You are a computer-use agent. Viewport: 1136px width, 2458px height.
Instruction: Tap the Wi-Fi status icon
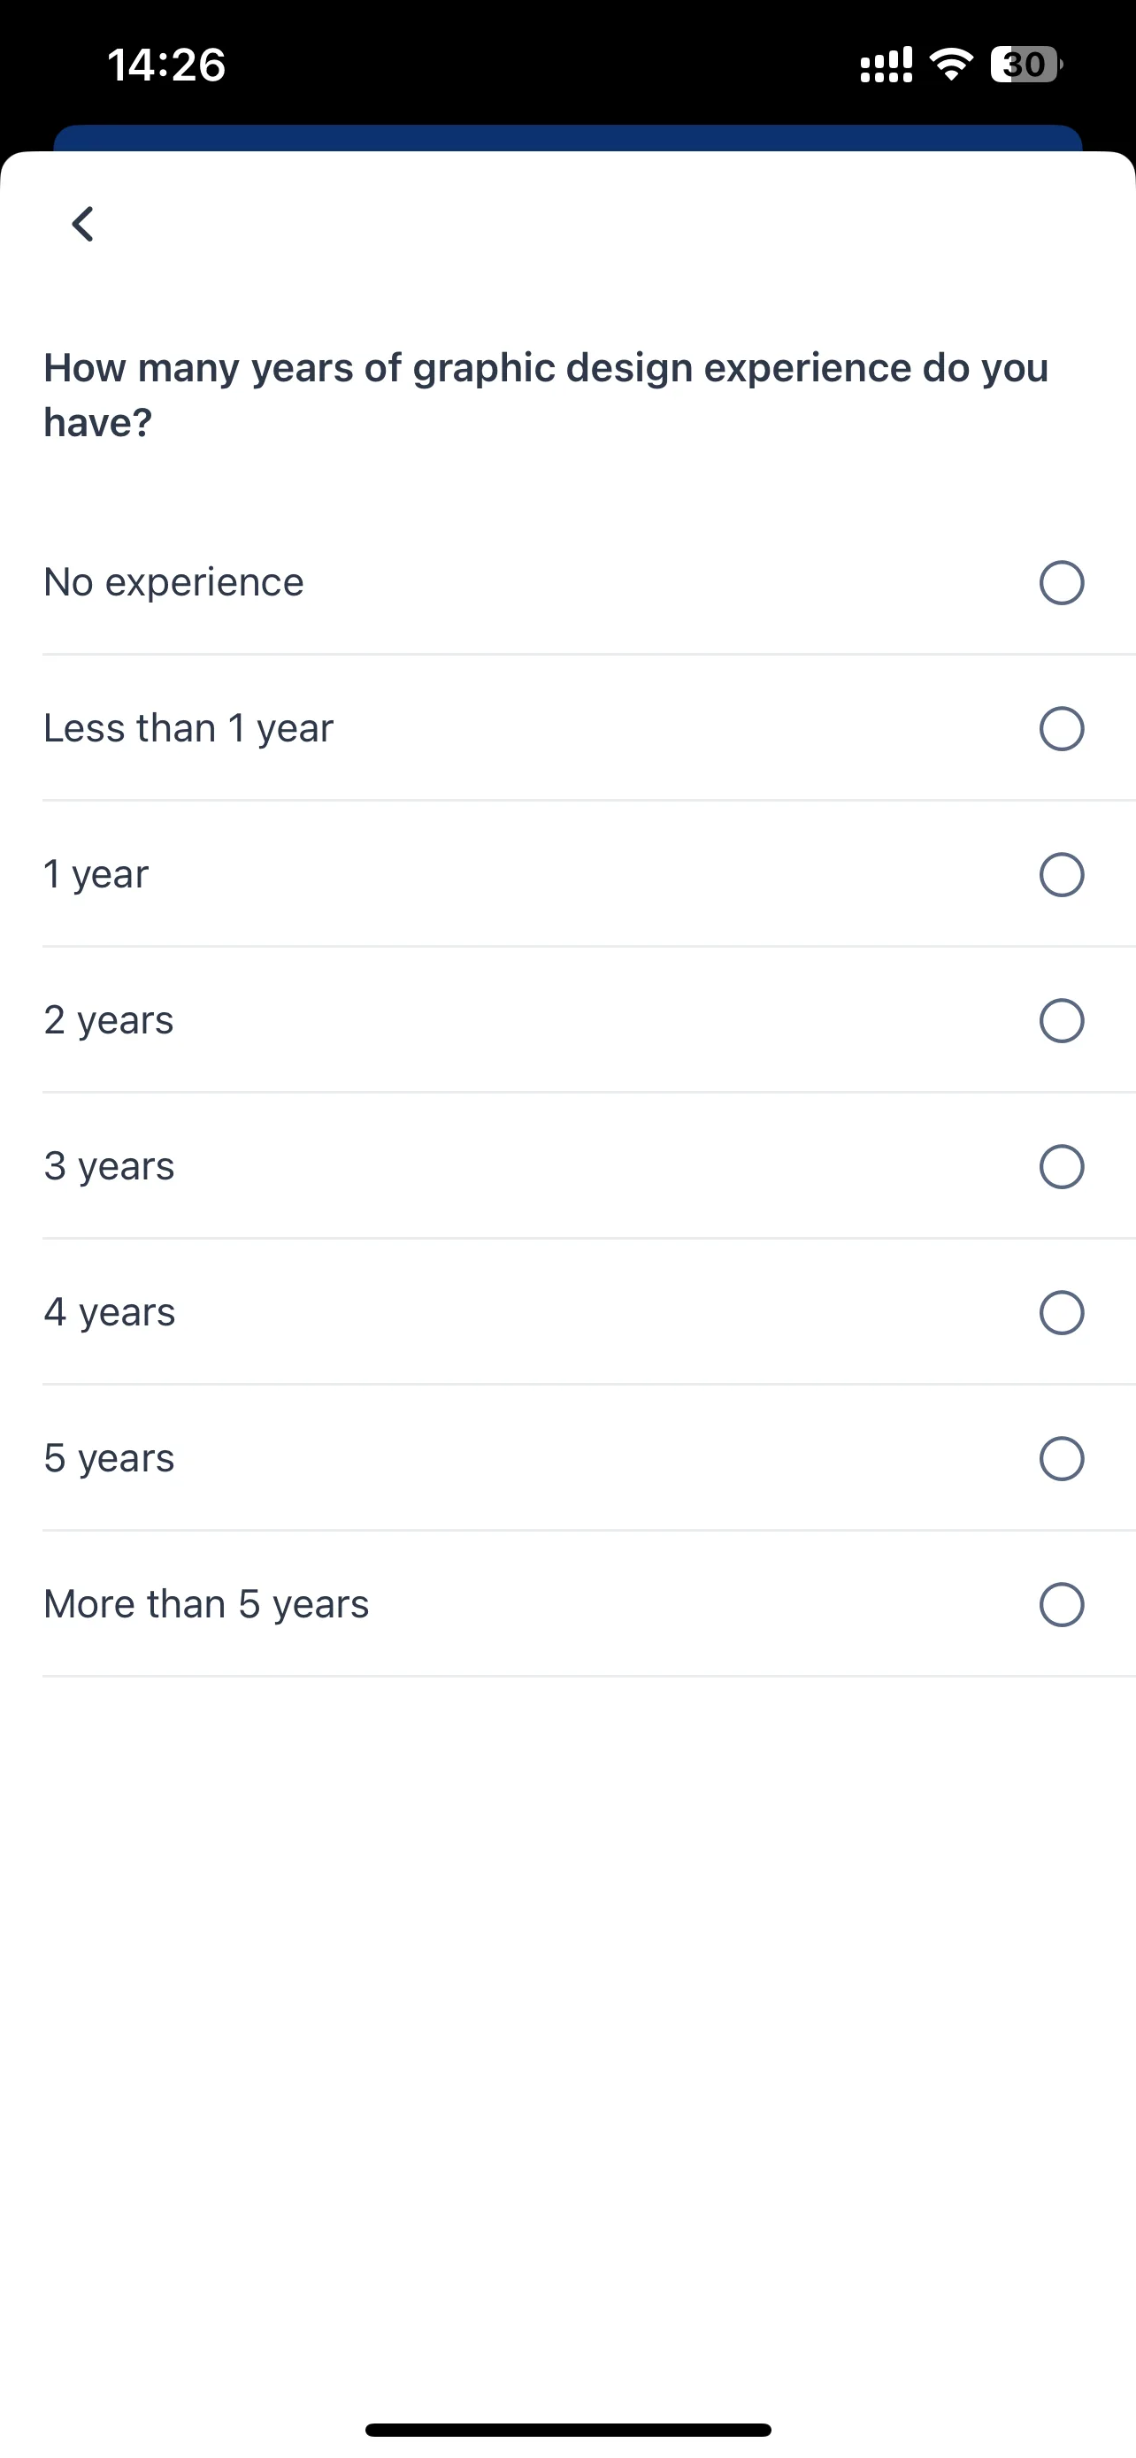(950, 65)
